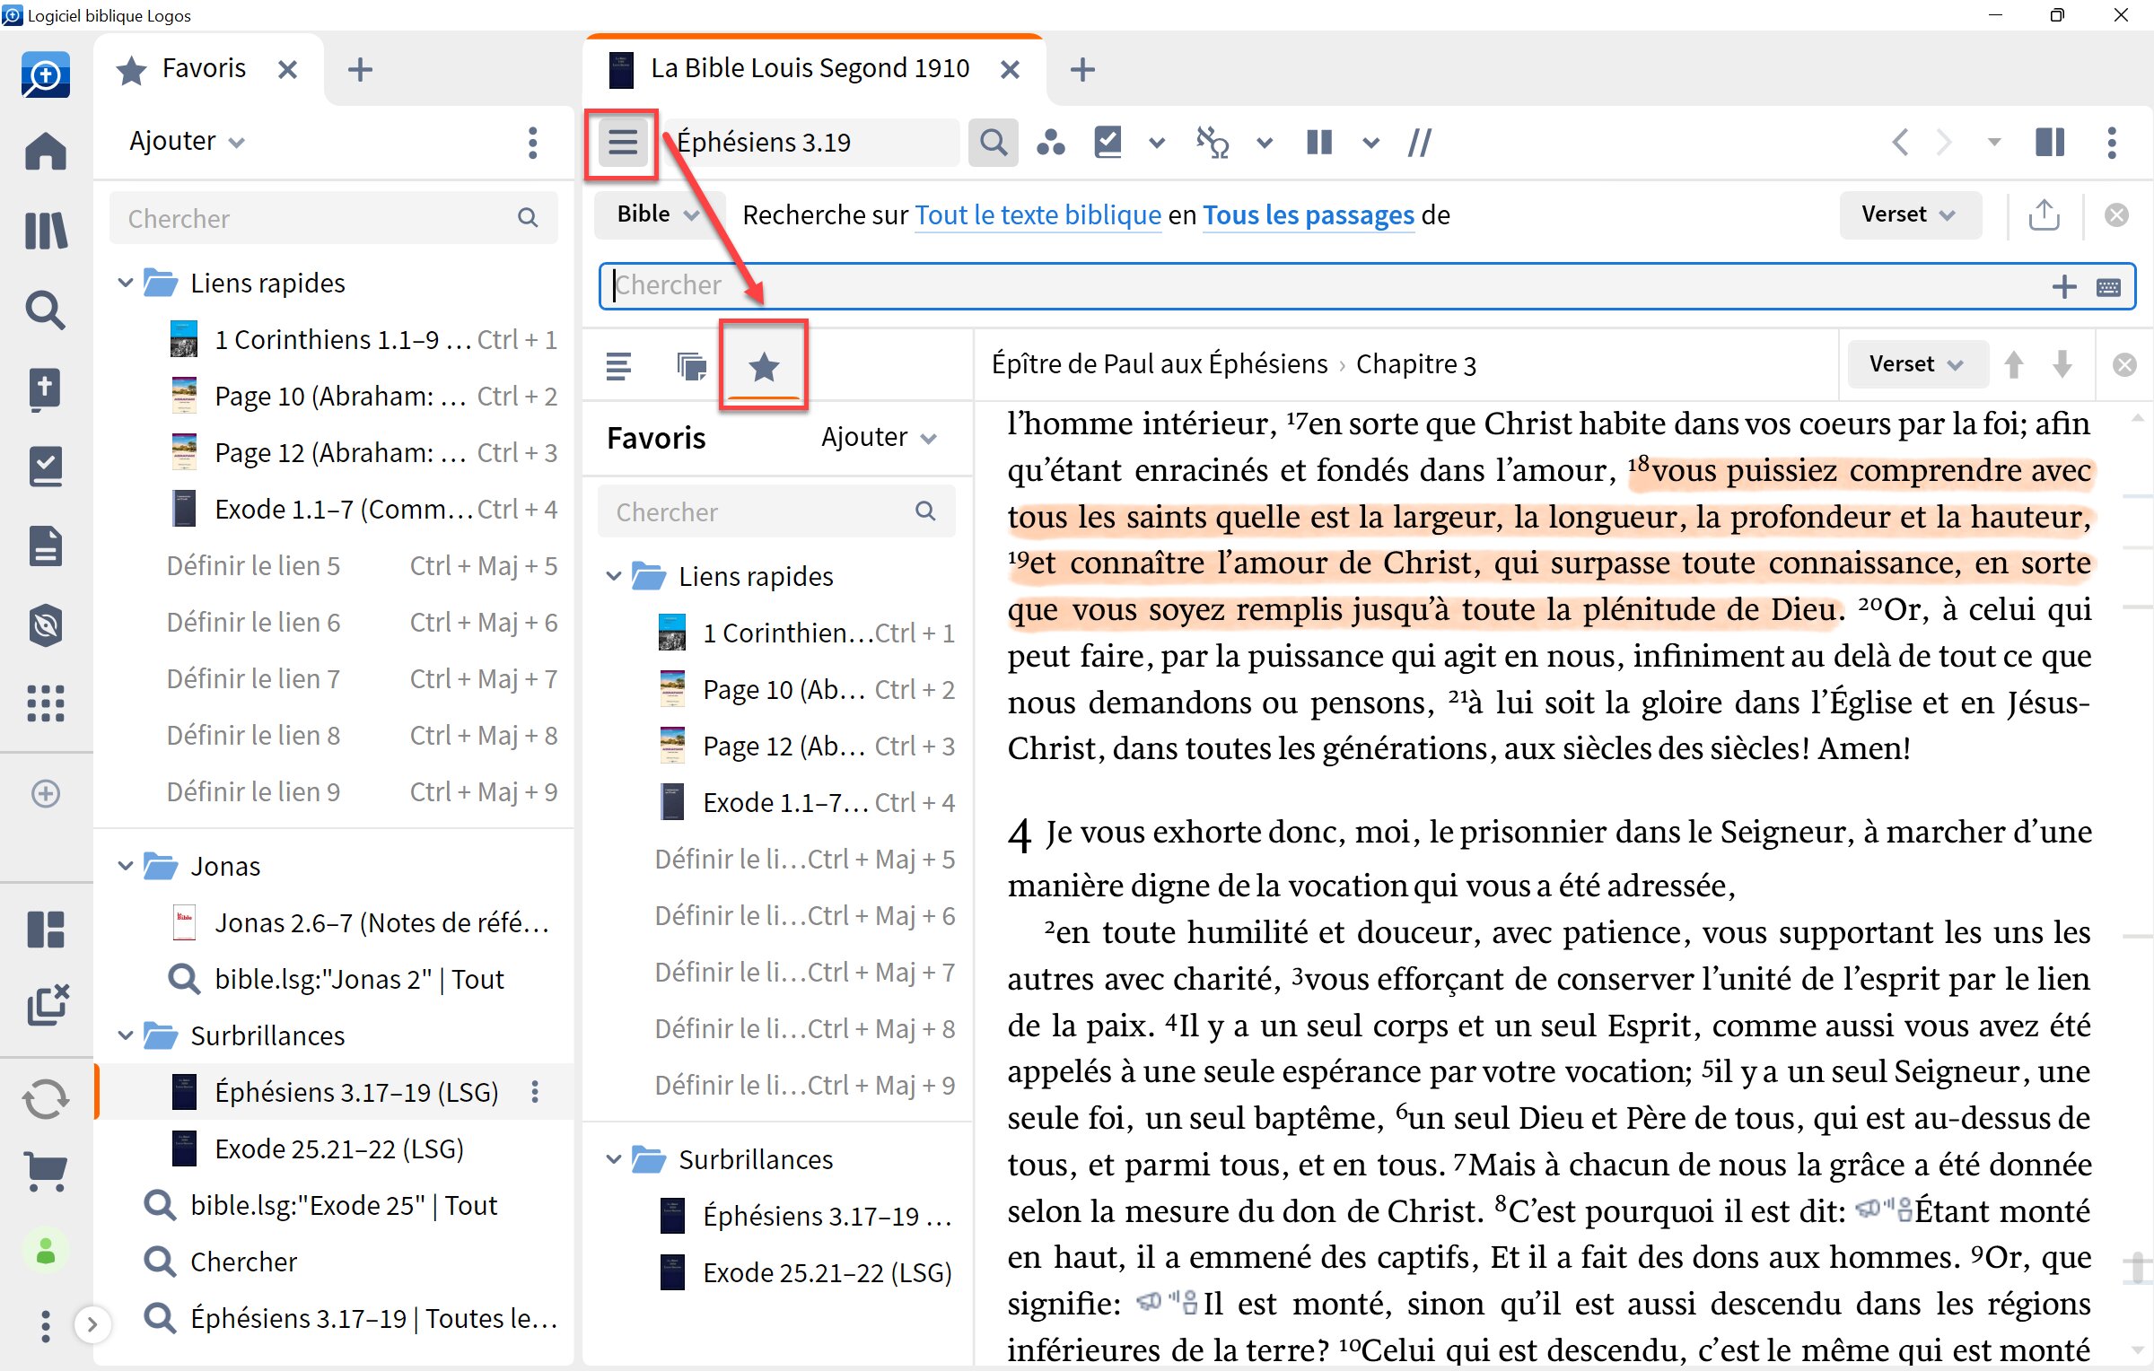
Task: Navigate back with the left chevron
Action: [1900, 143]
